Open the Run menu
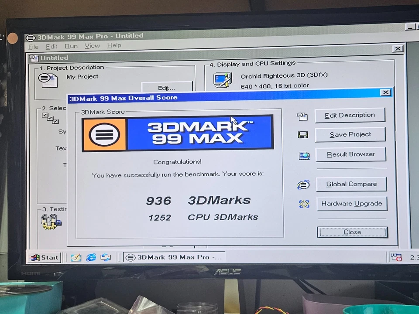The image size is (419, 314). [x=71, y=46]
